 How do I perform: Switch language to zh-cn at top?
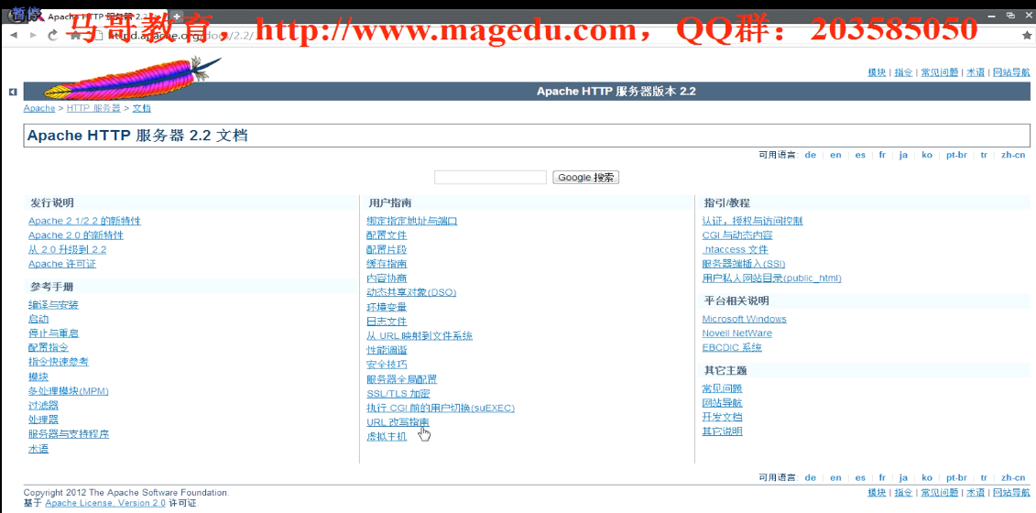[x=1013, y=155]
